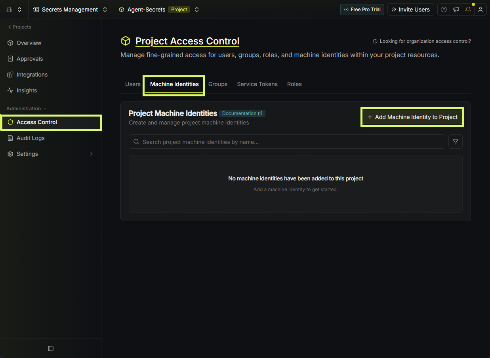Click the Integrations puzzle icon
The width and height of the screenshot is (490, 358).
10,75
